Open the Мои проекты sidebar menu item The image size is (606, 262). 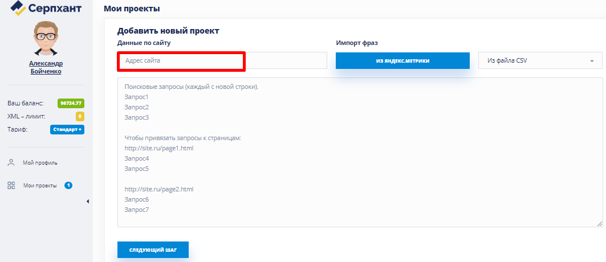click(x=40, y=186)
